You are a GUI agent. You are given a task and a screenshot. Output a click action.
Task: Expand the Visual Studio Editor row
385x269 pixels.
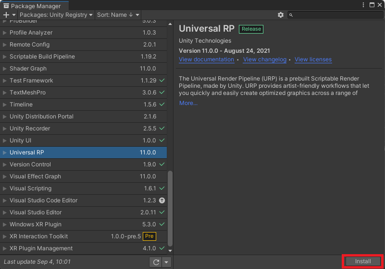pos(4,212)
